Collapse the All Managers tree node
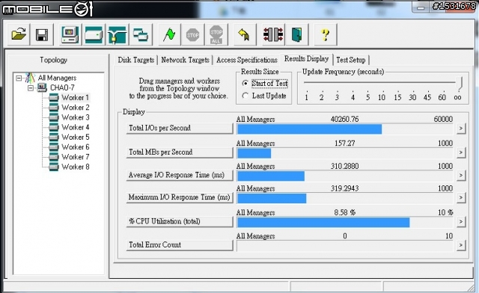Viewport: 479px width, 293px height. pos(19,78)
